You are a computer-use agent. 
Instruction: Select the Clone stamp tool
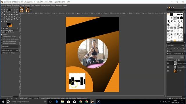[12, 19]
